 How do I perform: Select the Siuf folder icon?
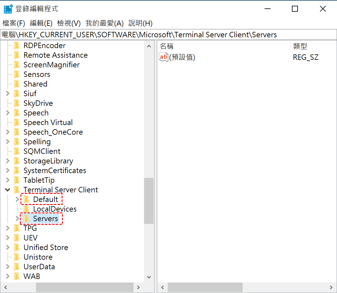[17, 94]
